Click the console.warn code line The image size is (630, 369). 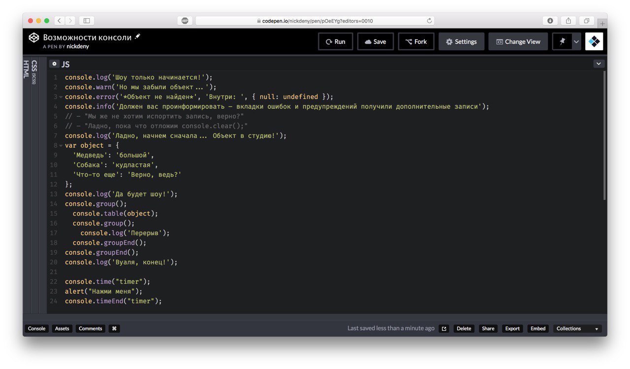point(140,87)
